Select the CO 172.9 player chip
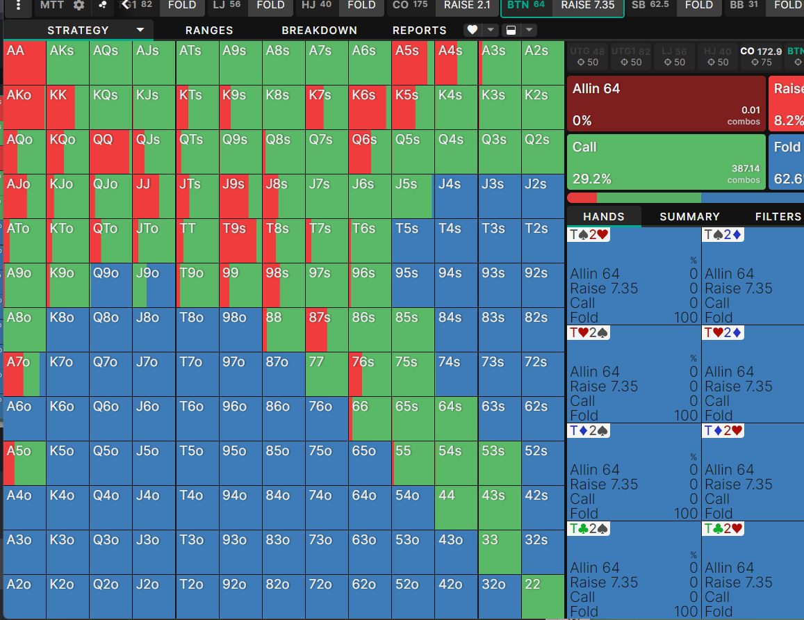Image resolution: width=804 pixels, height=620 pixels. [760, 56]
